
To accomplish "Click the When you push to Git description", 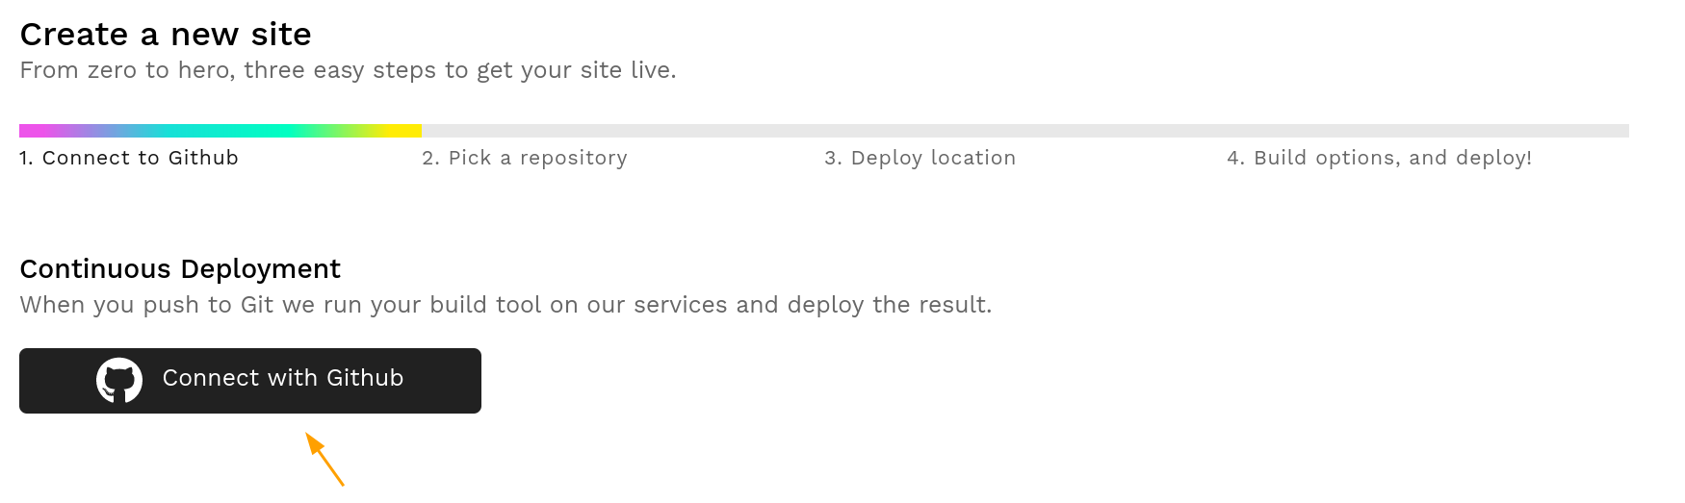I will (x=505, y=305).
